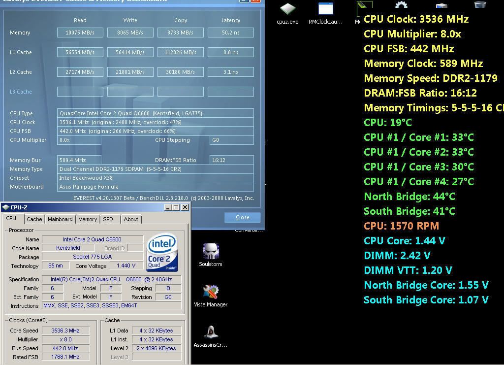Click the Core Voltage 1.440 V field
The width and height of the screenshot is (504, 365).
pos(126,265)
